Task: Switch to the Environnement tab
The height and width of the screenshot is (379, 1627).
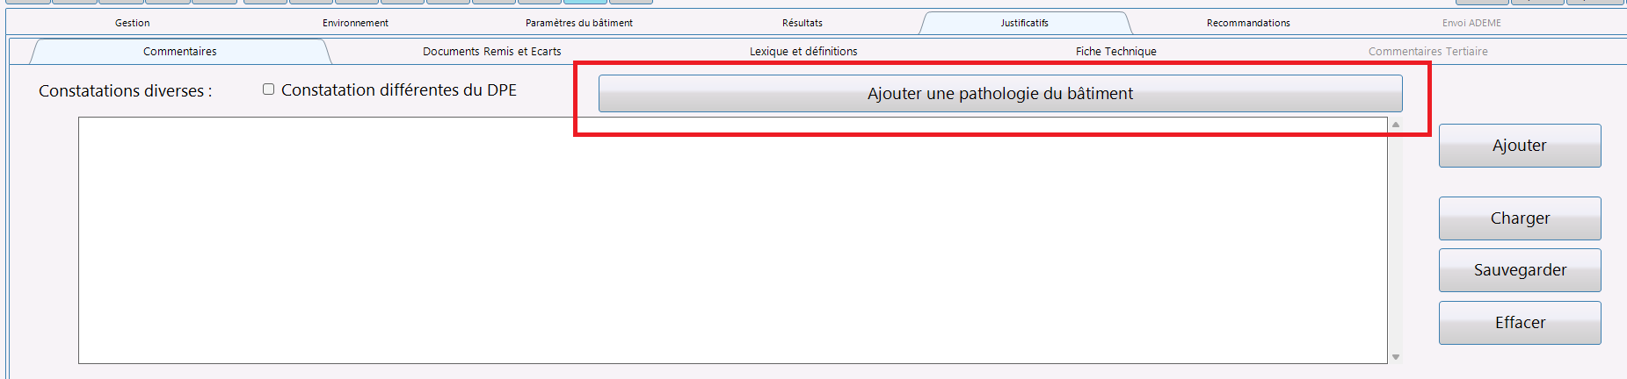Action: click(x=355, y=23)
